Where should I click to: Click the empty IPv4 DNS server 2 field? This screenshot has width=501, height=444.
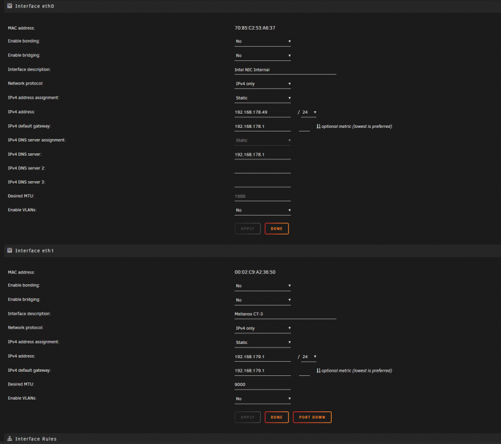(262, 168)
